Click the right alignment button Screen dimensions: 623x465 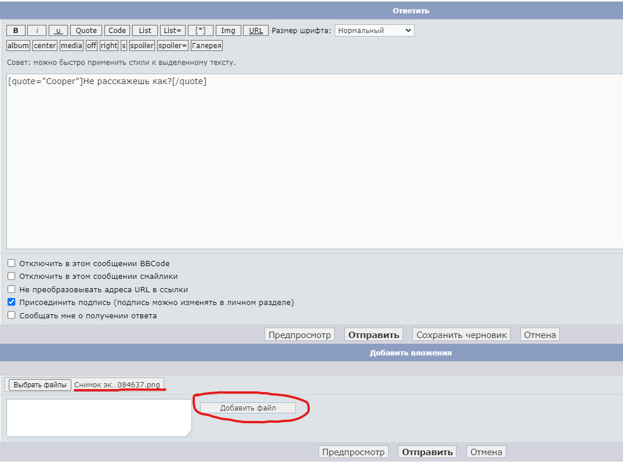click(x=109, y=46)
